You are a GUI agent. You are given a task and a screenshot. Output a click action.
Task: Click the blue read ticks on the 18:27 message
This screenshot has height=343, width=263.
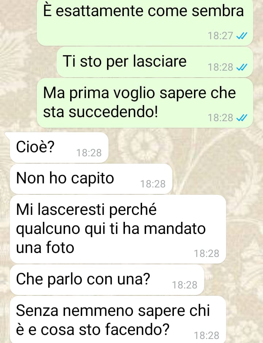(x=242, y=36)
